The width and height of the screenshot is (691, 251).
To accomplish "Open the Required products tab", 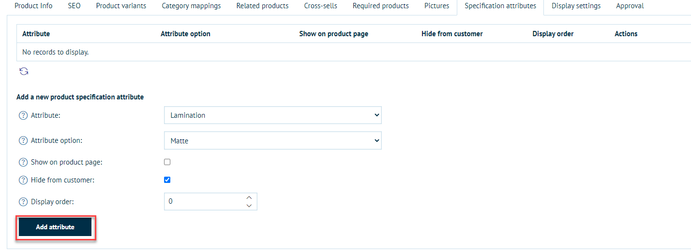I will click(x=381, y=6).
